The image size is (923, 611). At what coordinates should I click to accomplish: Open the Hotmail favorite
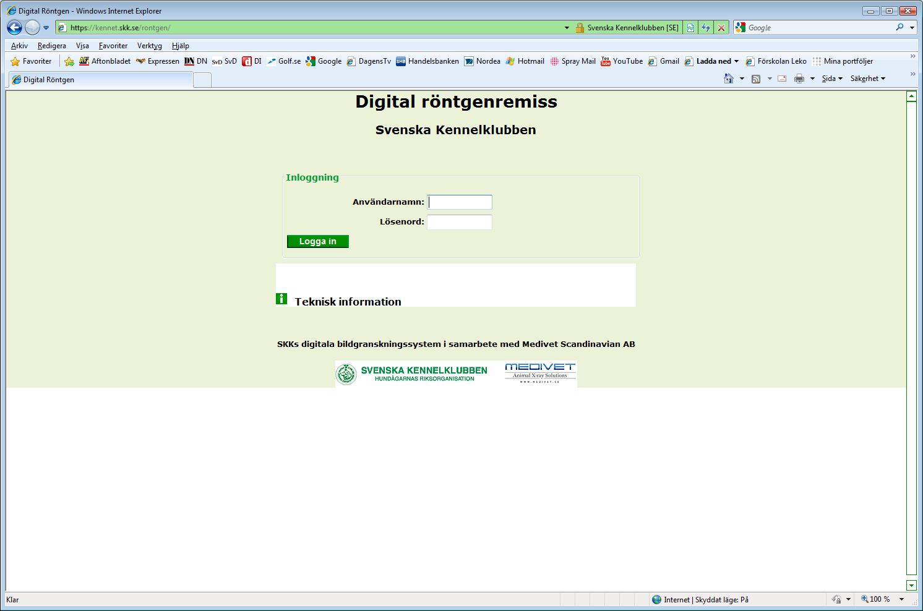525,61
